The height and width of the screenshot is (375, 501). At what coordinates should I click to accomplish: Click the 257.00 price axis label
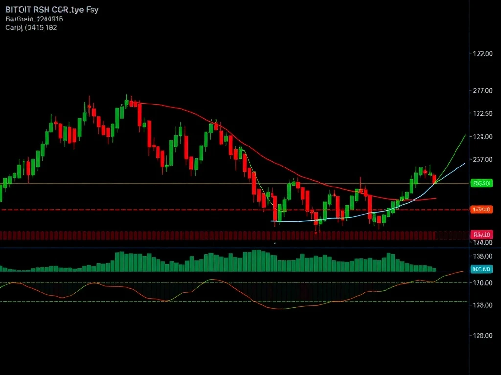482,159
